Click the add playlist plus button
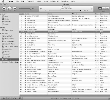Screen dimensions: 110x100 tap(4, 98)
